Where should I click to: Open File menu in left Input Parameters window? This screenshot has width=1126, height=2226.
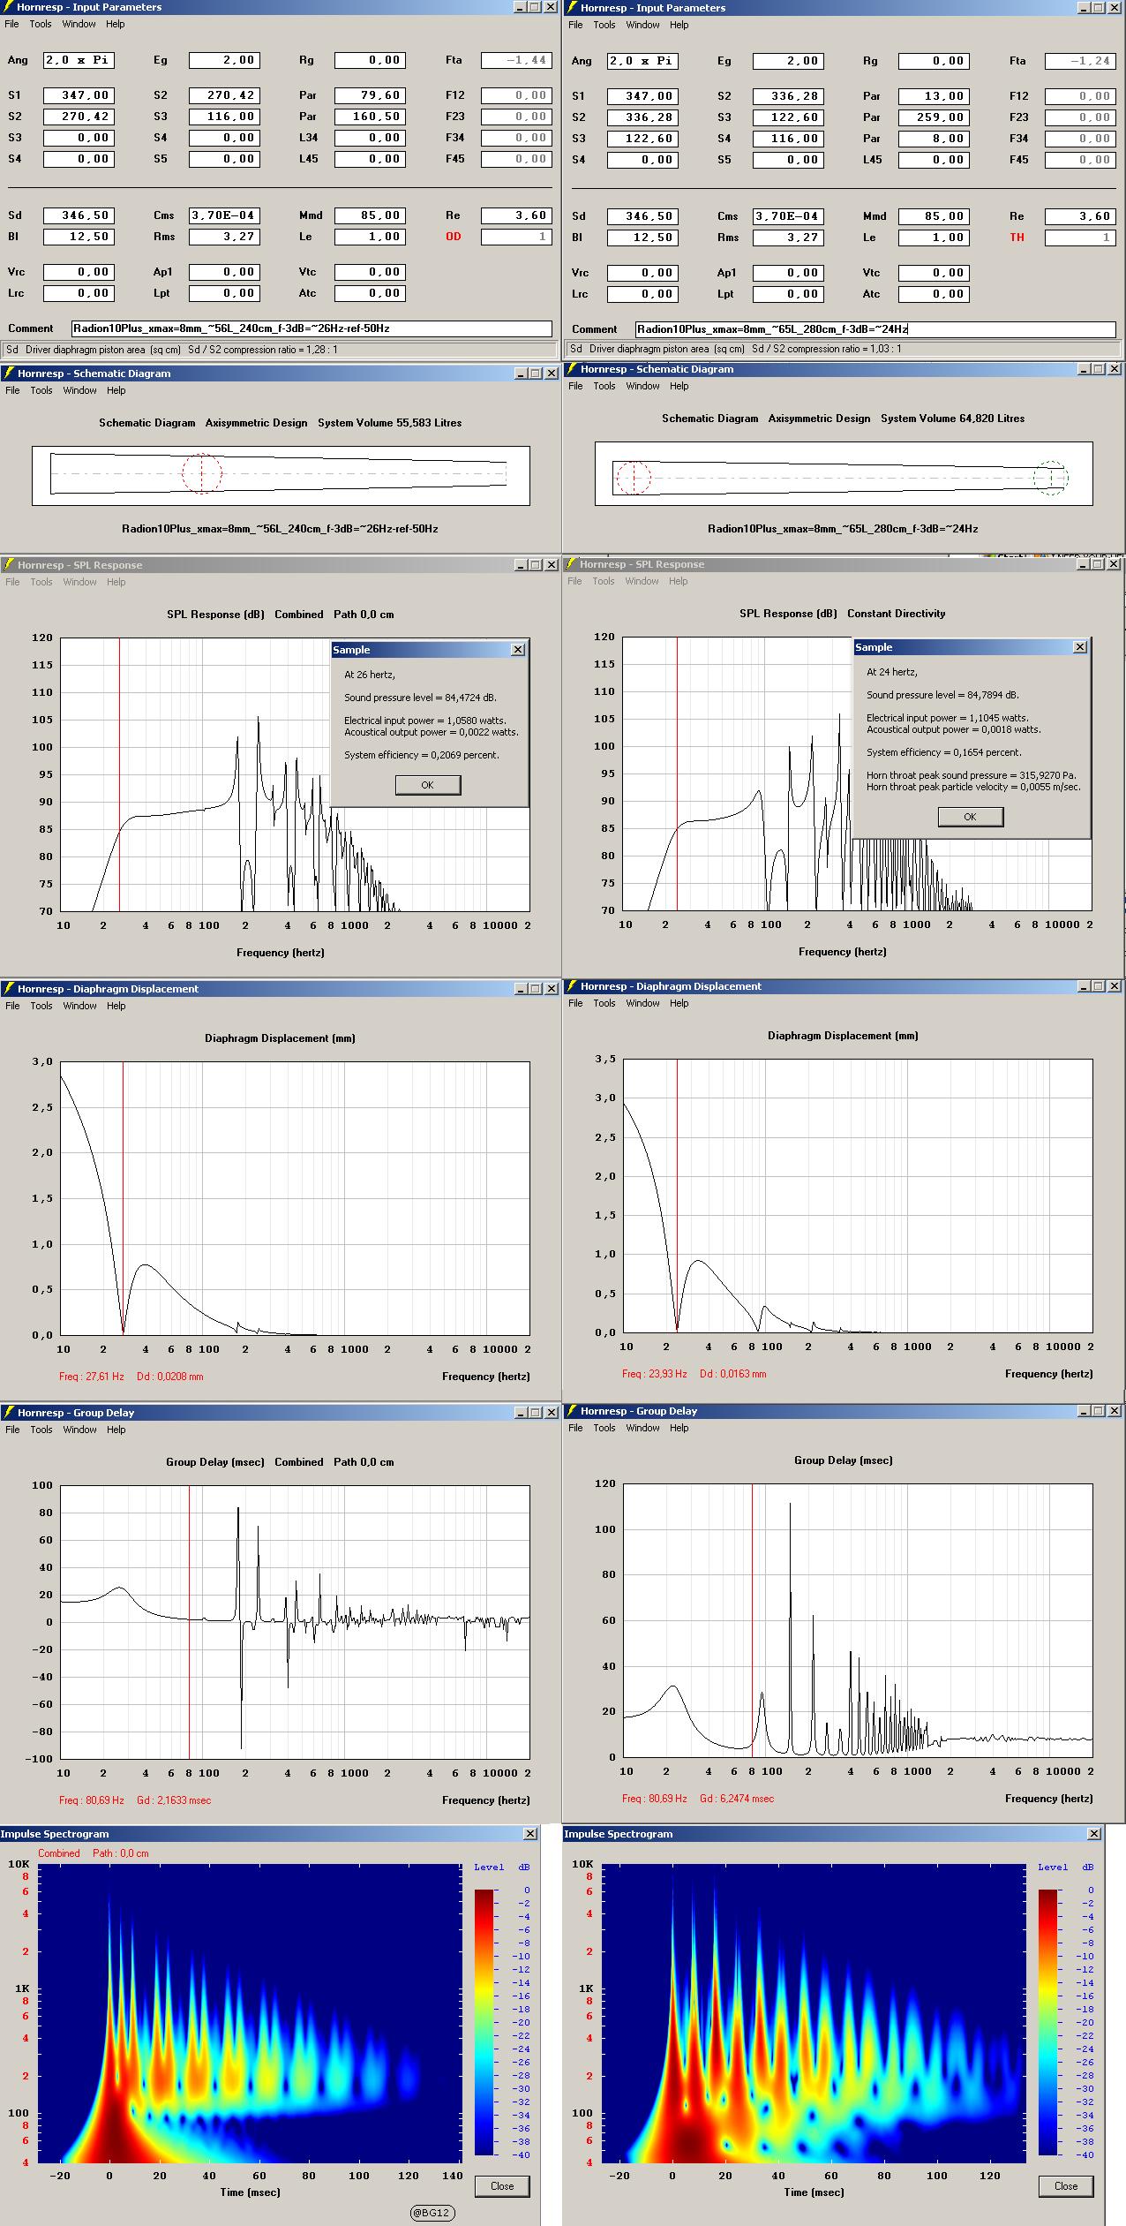click(x=11, y=24)
